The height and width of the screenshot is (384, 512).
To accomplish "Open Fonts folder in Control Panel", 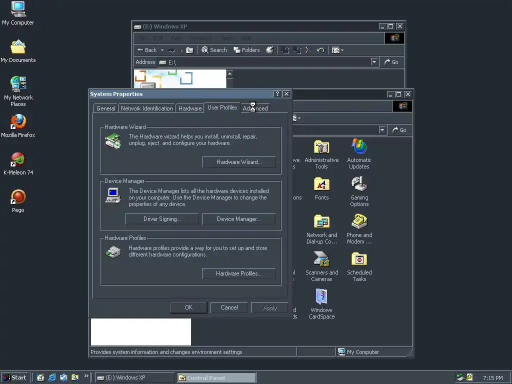I will [x=321, y=188].
